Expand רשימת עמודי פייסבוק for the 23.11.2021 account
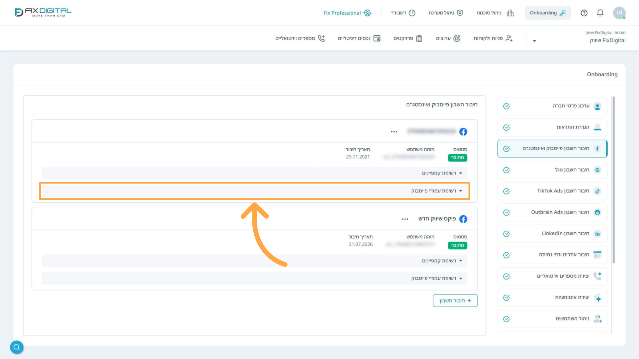Image resolution: width=639 pixels, height=359 pixels. 254,191
